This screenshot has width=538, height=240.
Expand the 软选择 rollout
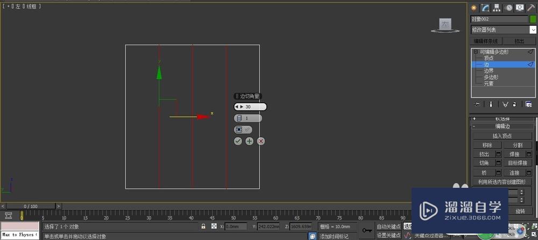pos(502,118)
